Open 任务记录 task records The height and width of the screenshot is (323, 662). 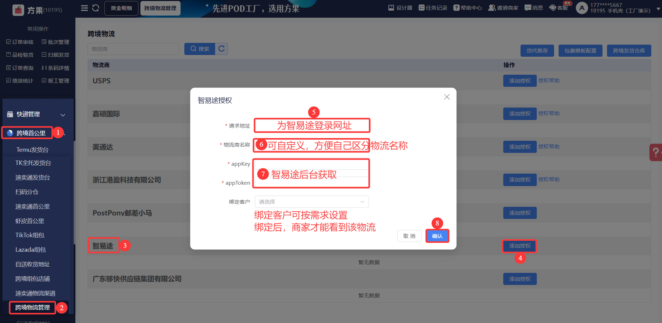[433, 8]
